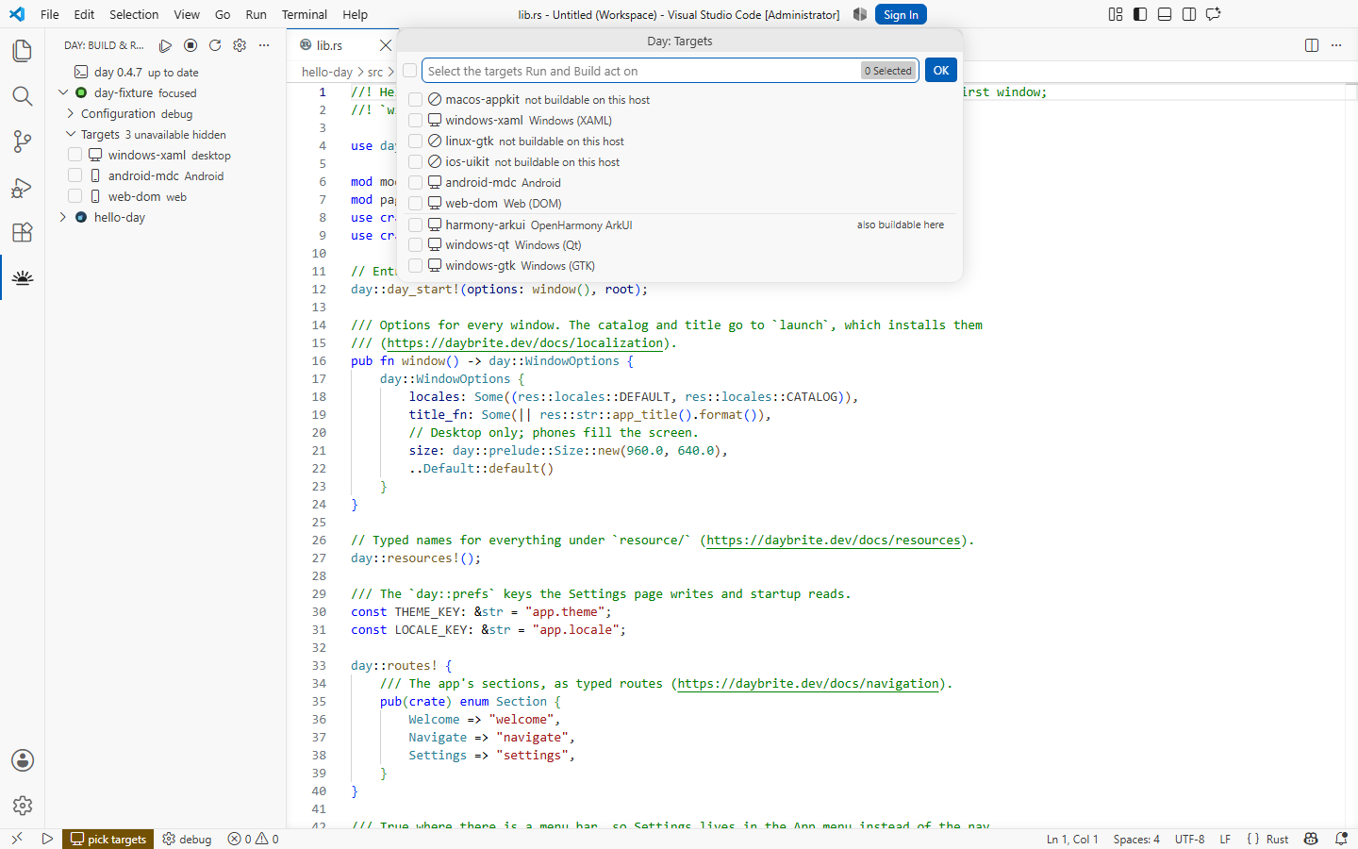The height and width of the screenshot is (849, 1358).
Task: Open the View menu
Action: click(187, 14)
